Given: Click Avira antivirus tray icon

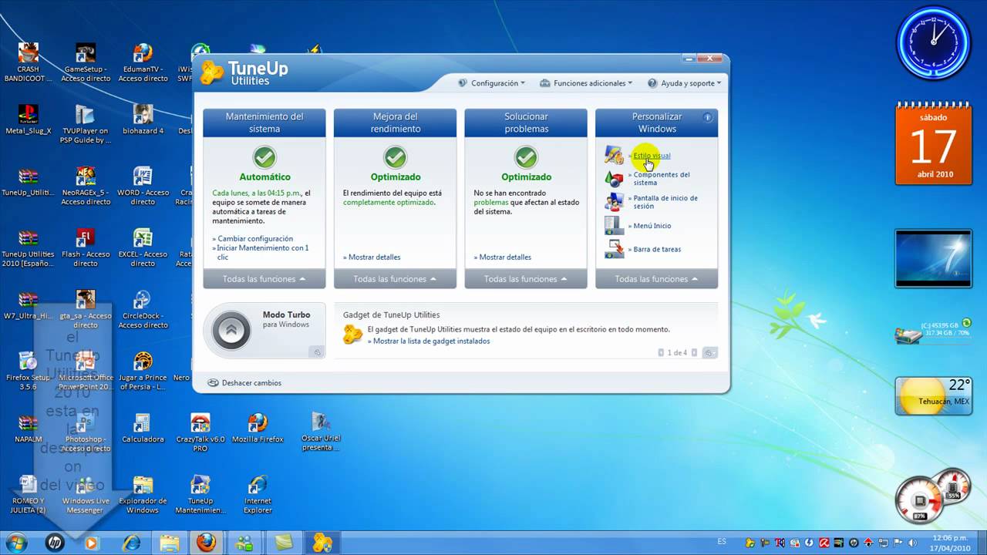Looking at the screenshot, I should coord(823,542).
